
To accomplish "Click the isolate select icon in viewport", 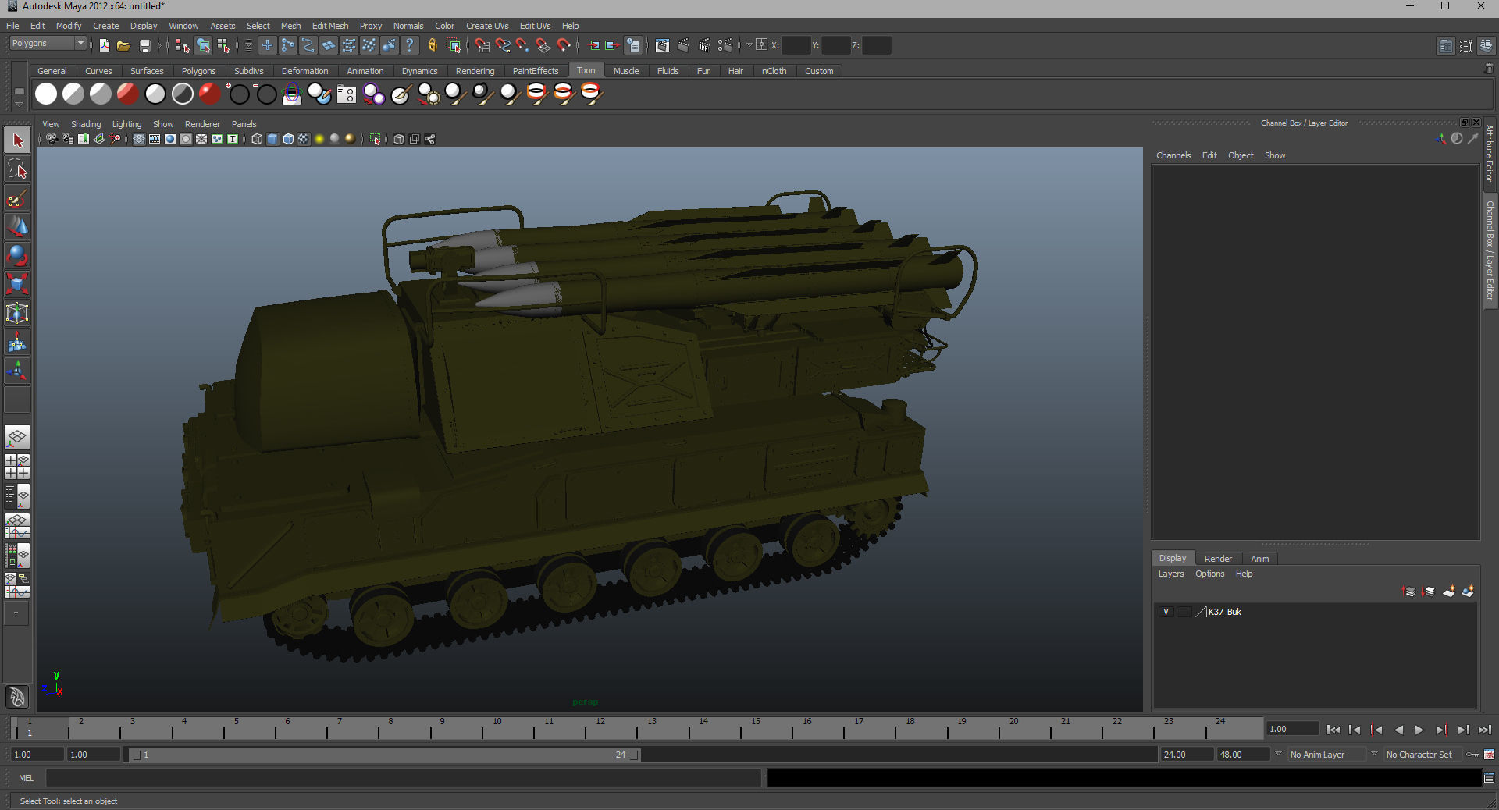I will coord(375,139).
